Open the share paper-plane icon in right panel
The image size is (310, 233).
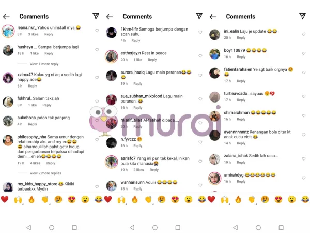(x=302, y=16)
